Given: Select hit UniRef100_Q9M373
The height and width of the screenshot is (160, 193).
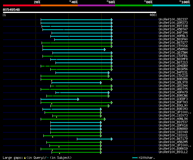Looking at the screenshot, I should [x=173, y=23].
